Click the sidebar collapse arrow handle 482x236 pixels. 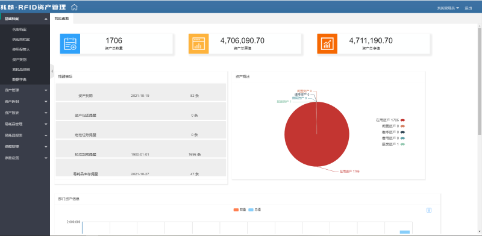point(52,71)
